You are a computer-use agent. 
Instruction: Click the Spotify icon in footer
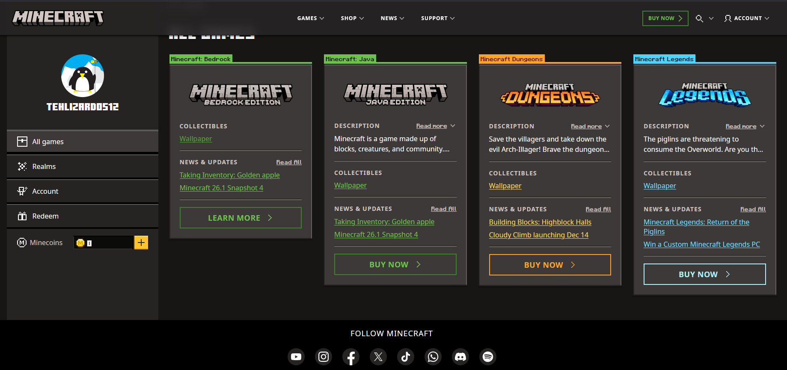coord(488,357)
